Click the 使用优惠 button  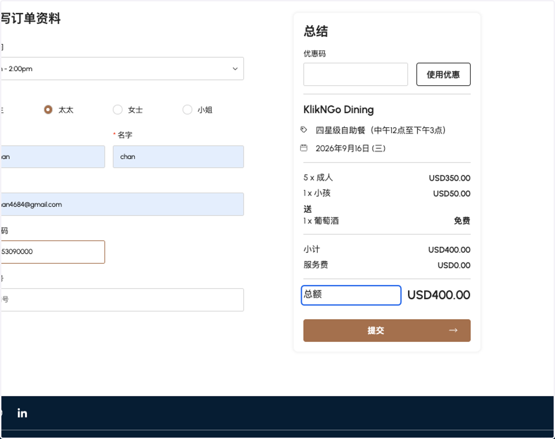click(x=443, y=74)
